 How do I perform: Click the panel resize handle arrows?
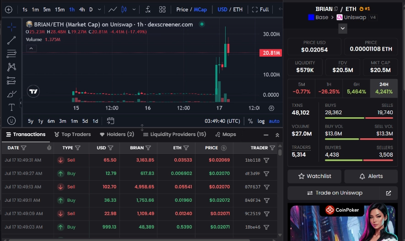(142, 127)
